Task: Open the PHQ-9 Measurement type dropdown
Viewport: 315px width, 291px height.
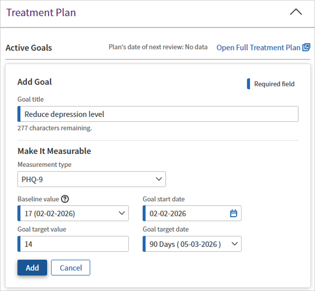Action: 91,179
